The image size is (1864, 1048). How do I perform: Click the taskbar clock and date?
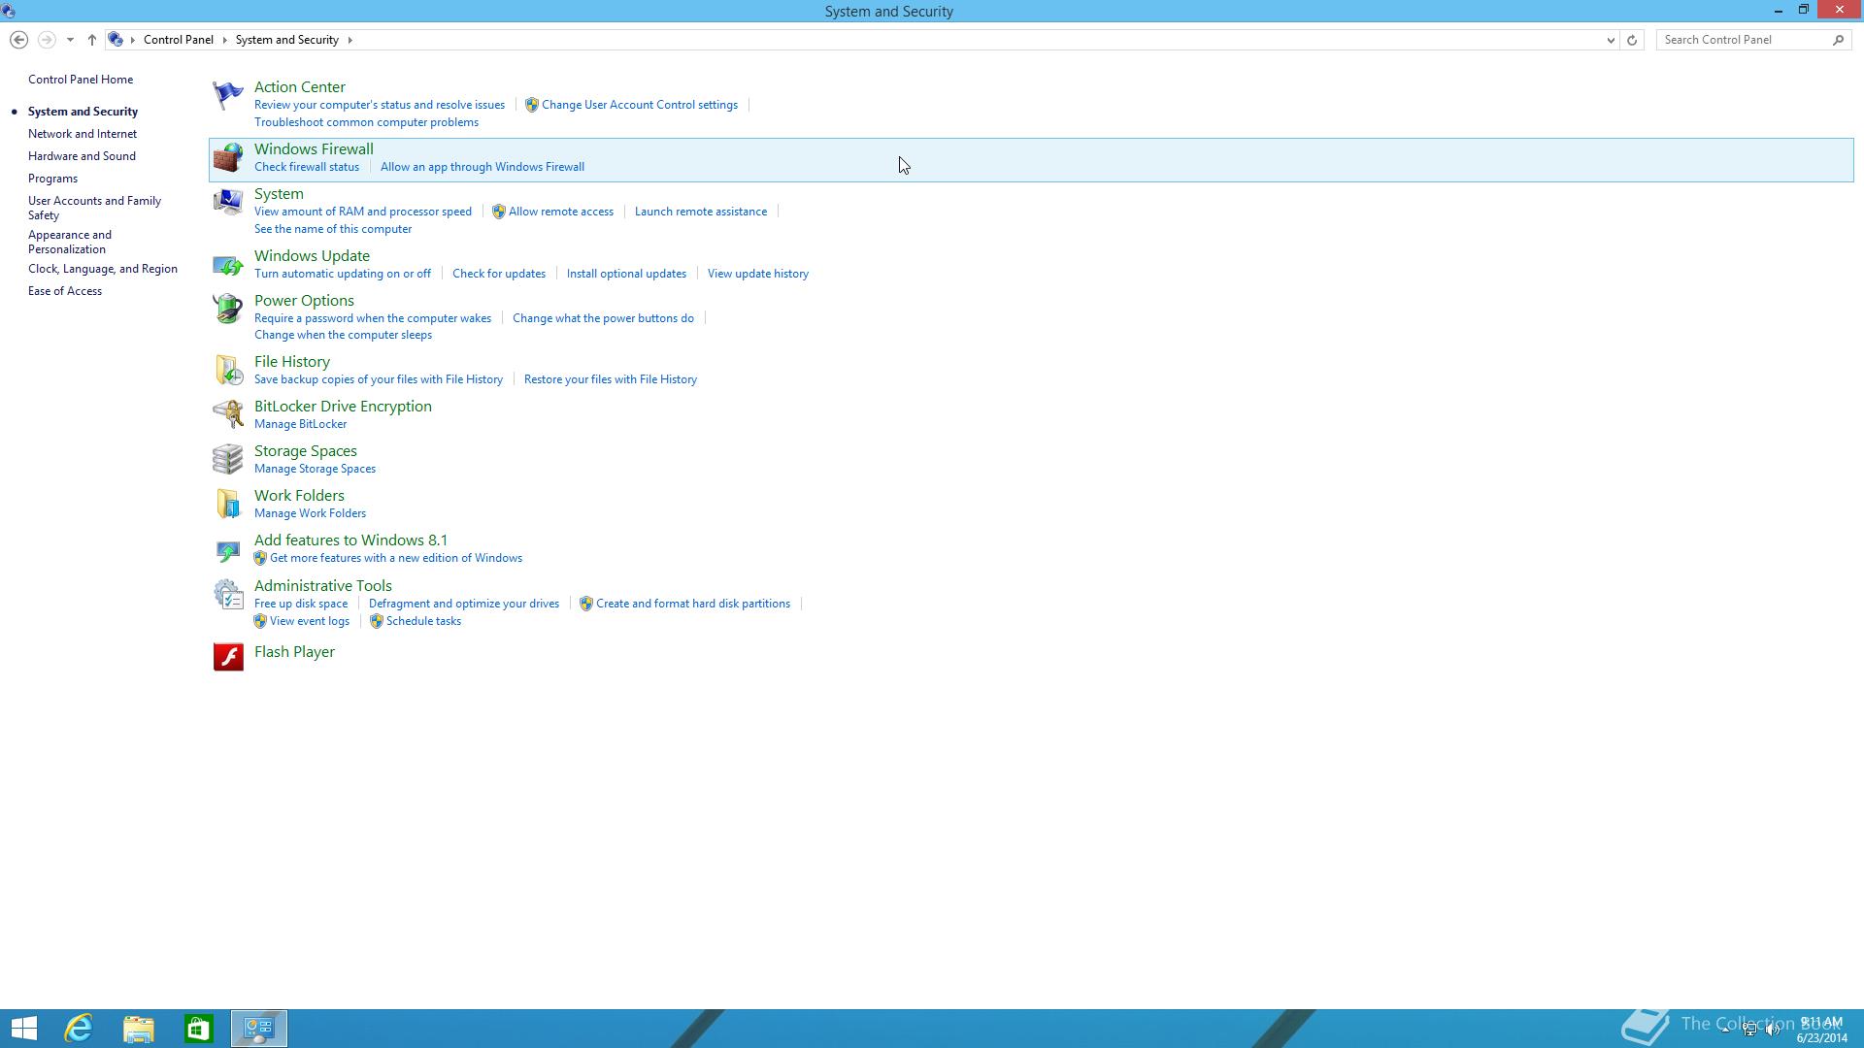1821,1030
